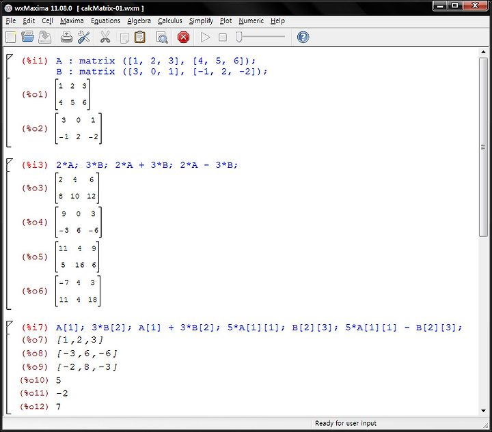
Task: Select the %o10 output value 5
Action: pos(58,380)
